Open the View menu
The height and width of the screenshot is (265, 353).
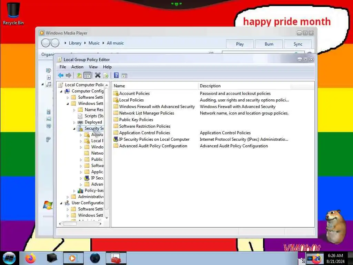(x=93, y=67)
